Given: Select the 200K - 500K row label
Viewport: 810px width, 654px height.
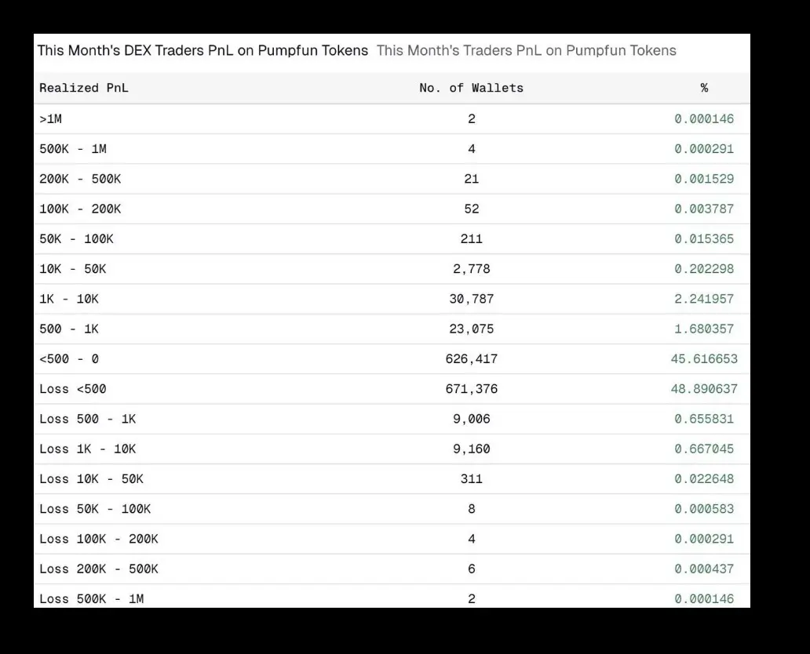Looking at the screenshot, I should [x=80, y=179].
